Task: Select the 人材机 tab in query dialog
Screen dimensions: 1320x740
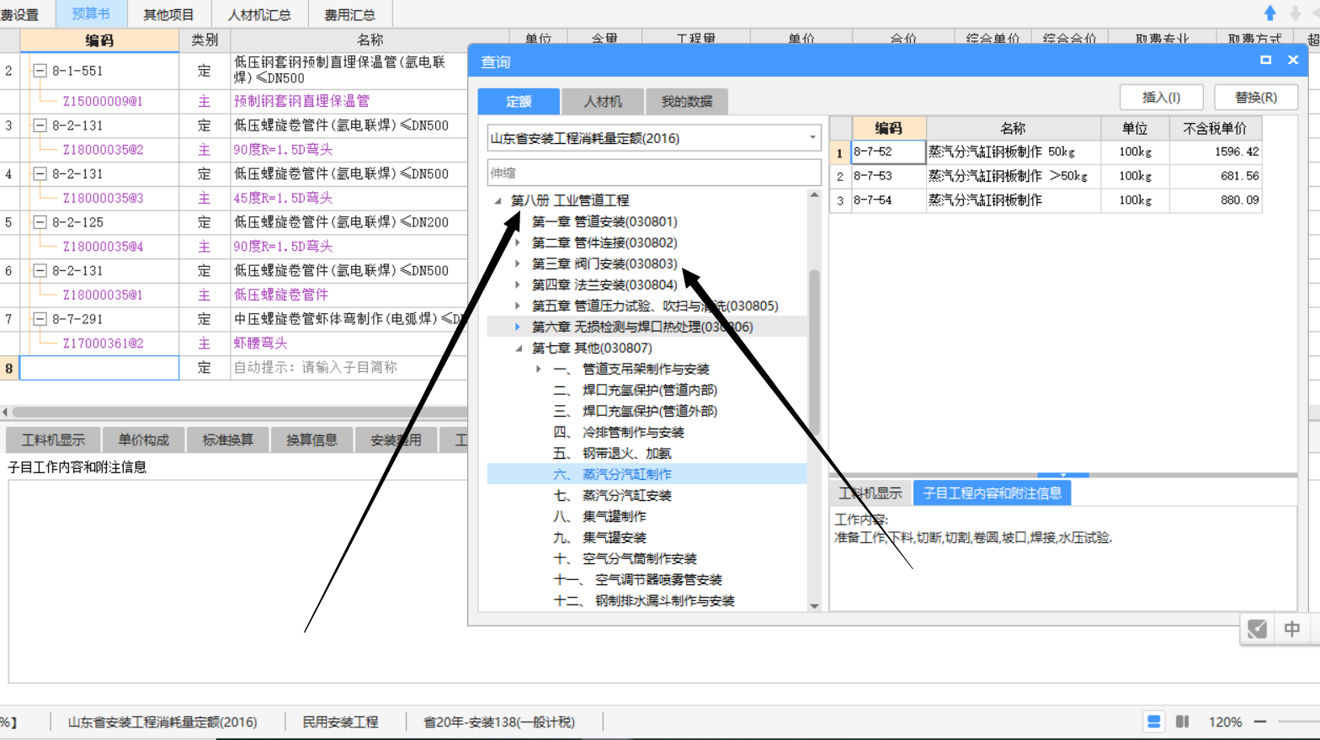Action: 603,101
